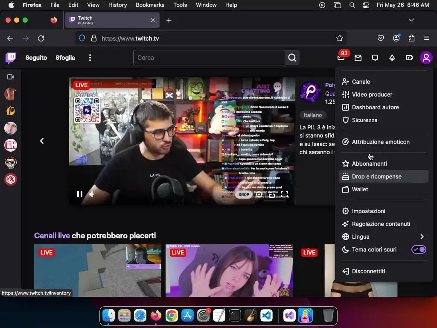The height and width of the screenshot is (328, 437).
Task: Open grey face channel avatar in sidebar
Action: point(11,128)
